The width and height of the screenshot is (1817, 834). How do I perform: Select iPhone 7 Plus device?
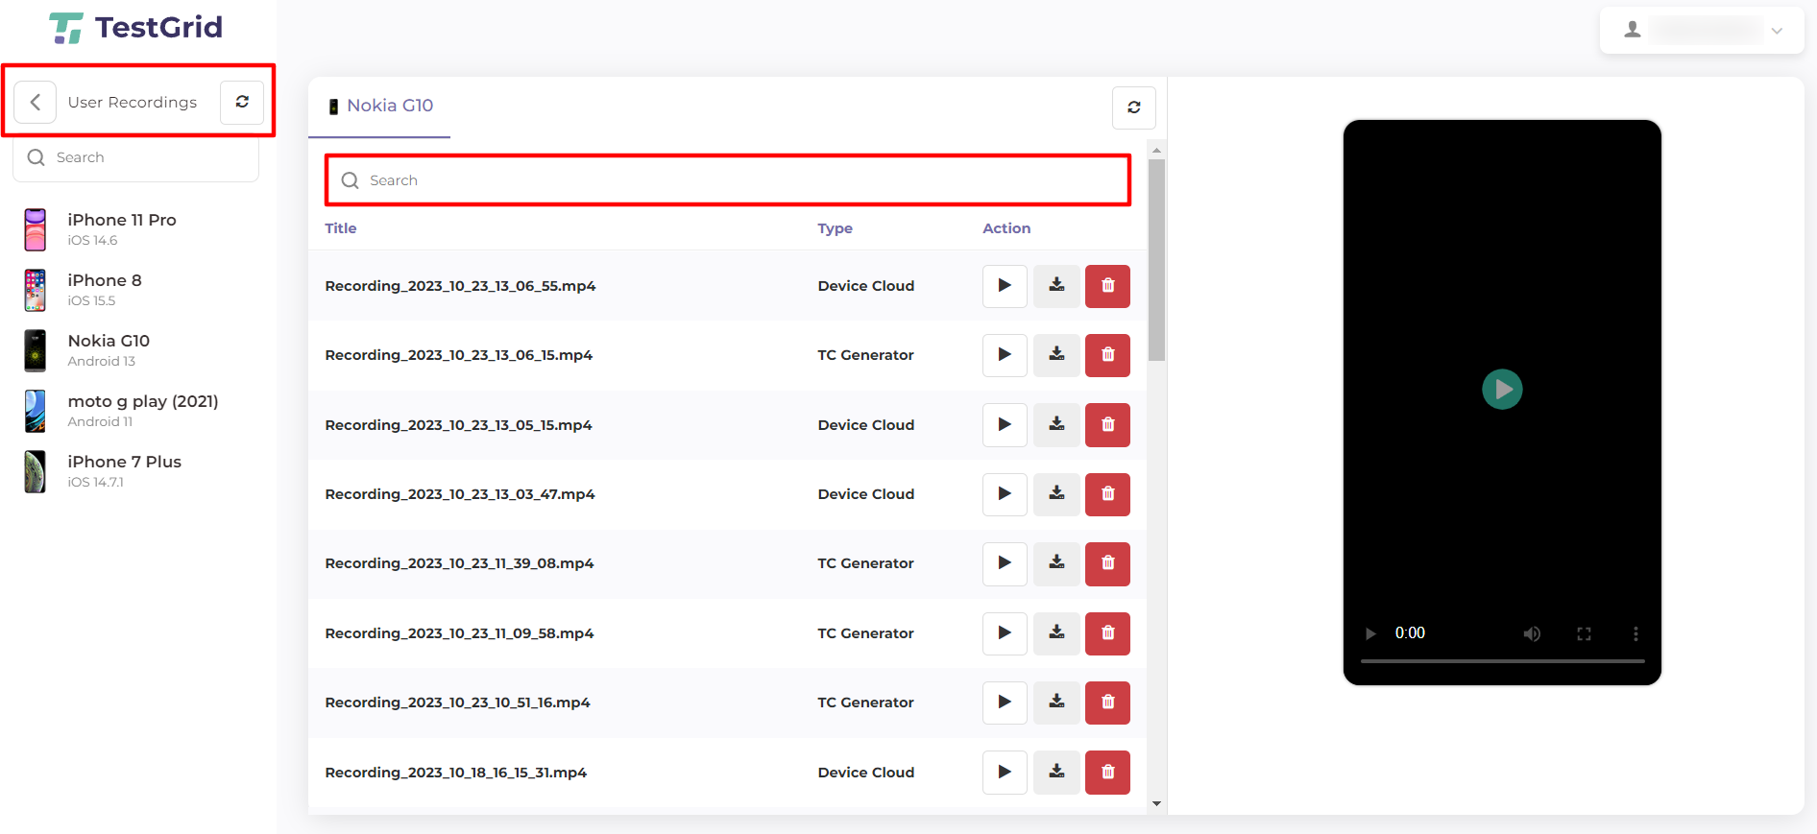click(124, 471)
